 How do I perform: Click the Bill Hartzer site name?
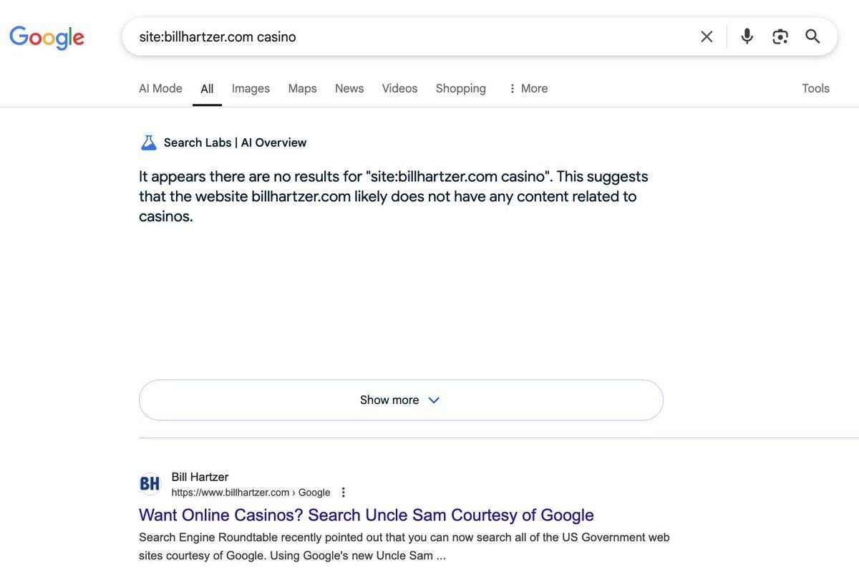coord(200,477)
